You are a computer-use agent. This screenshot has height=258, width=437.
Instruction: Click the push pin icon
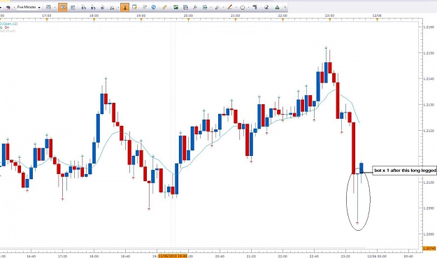click(x=195, y=7)
